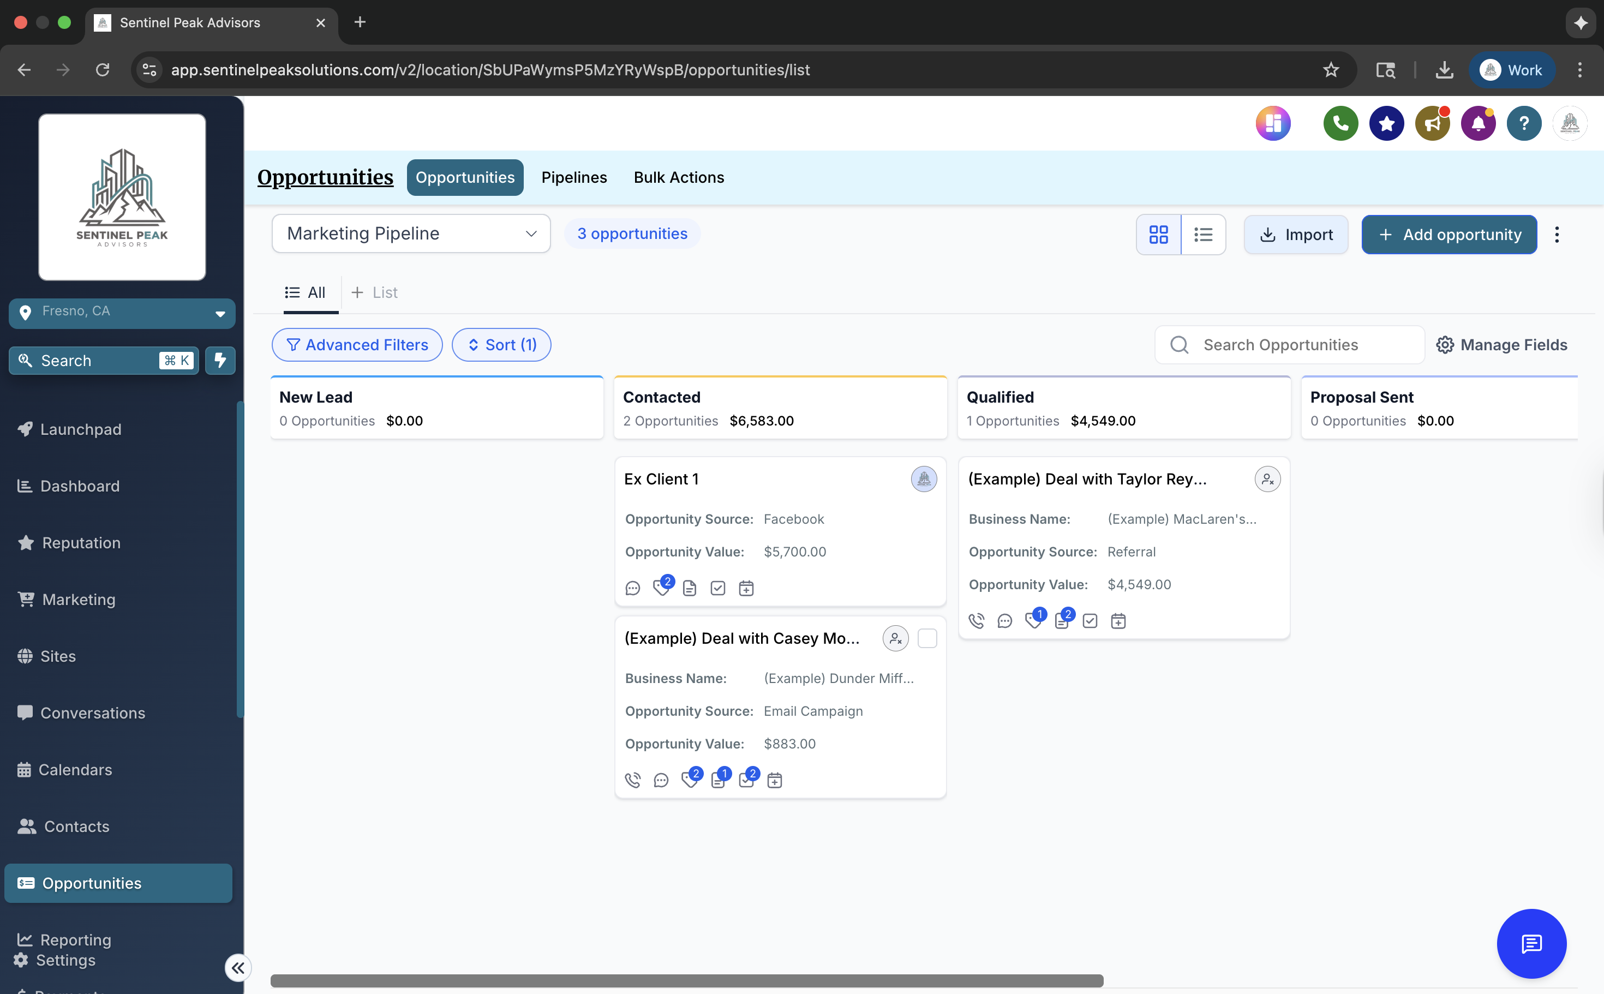Check the box on the Casey Mo deal card
Screen dimensions: 1604x994
point(927,638)
